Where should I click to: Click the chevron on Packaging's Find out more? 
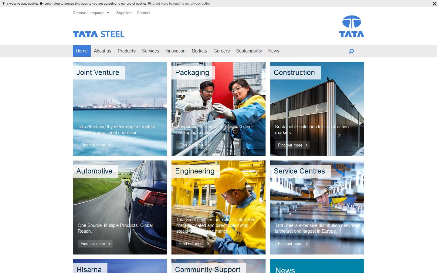208,145
